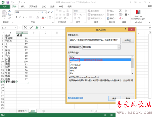Click the AutoSum sigma icon

point(120,11)
